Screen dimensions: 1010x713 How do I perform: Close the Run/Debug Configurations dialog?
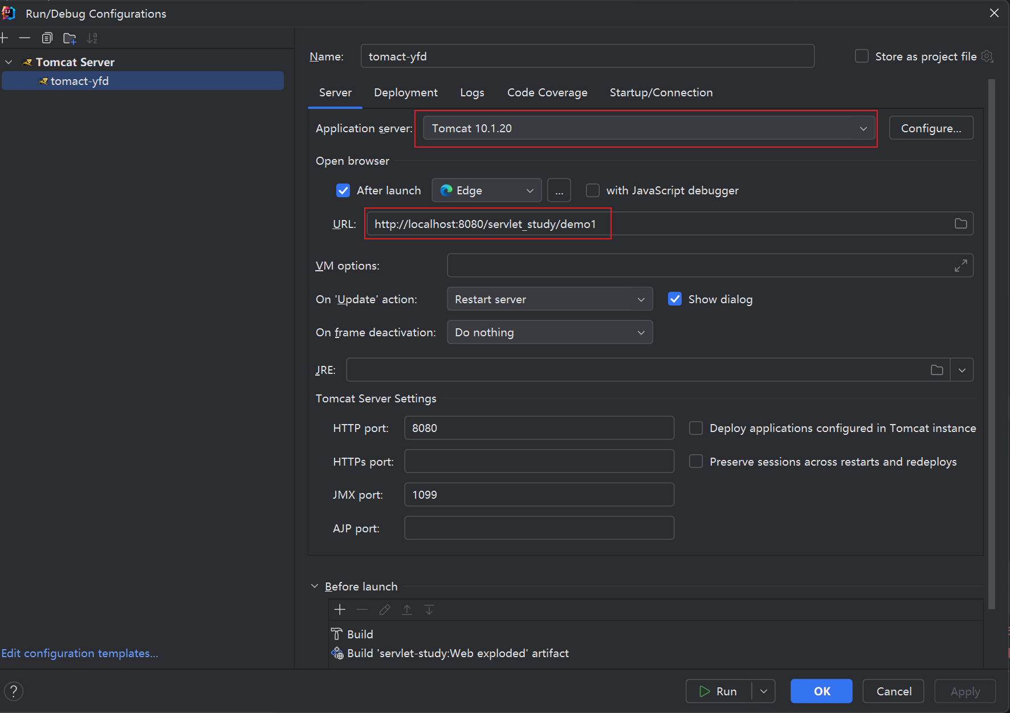(994, 13)
